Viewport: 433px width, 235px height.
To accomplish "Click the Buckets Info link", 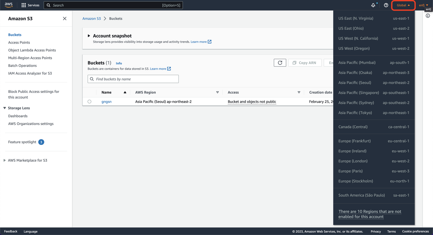I will 119,63.
